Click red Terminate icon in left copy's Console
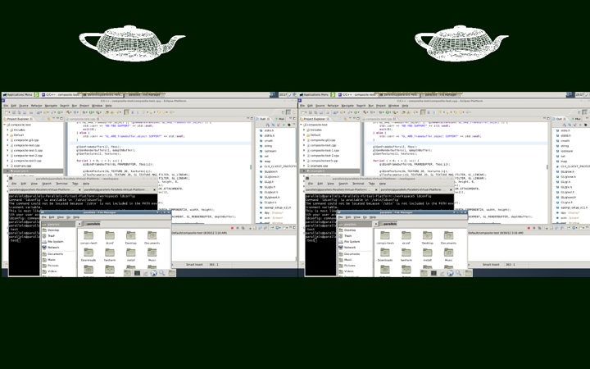 (x=232, y=228)
